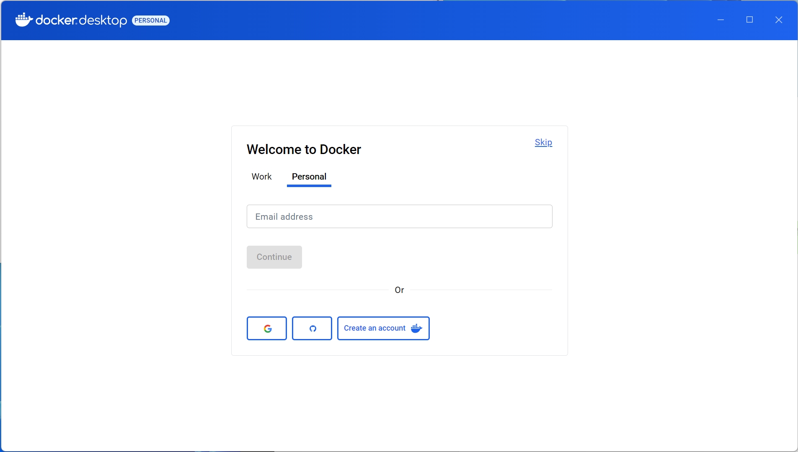
Task: Click the 'Or' divider label
Action: (x=399, y=290)
